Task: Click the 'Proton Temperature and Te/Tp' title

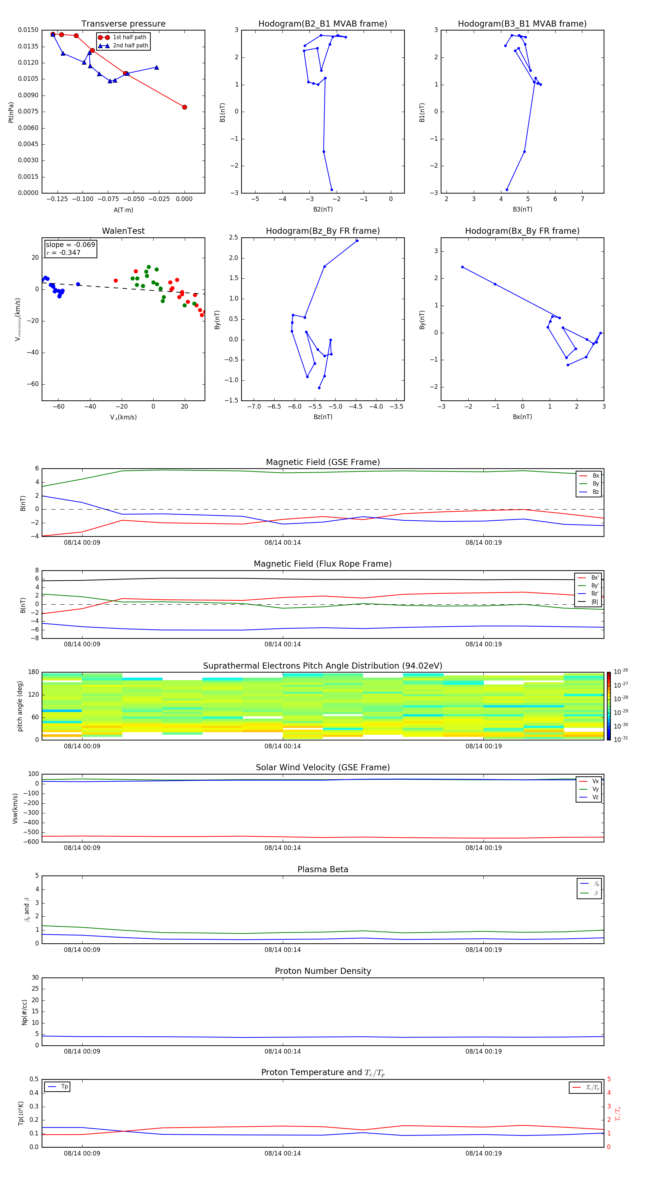Action: click(x=323, y=1073)
